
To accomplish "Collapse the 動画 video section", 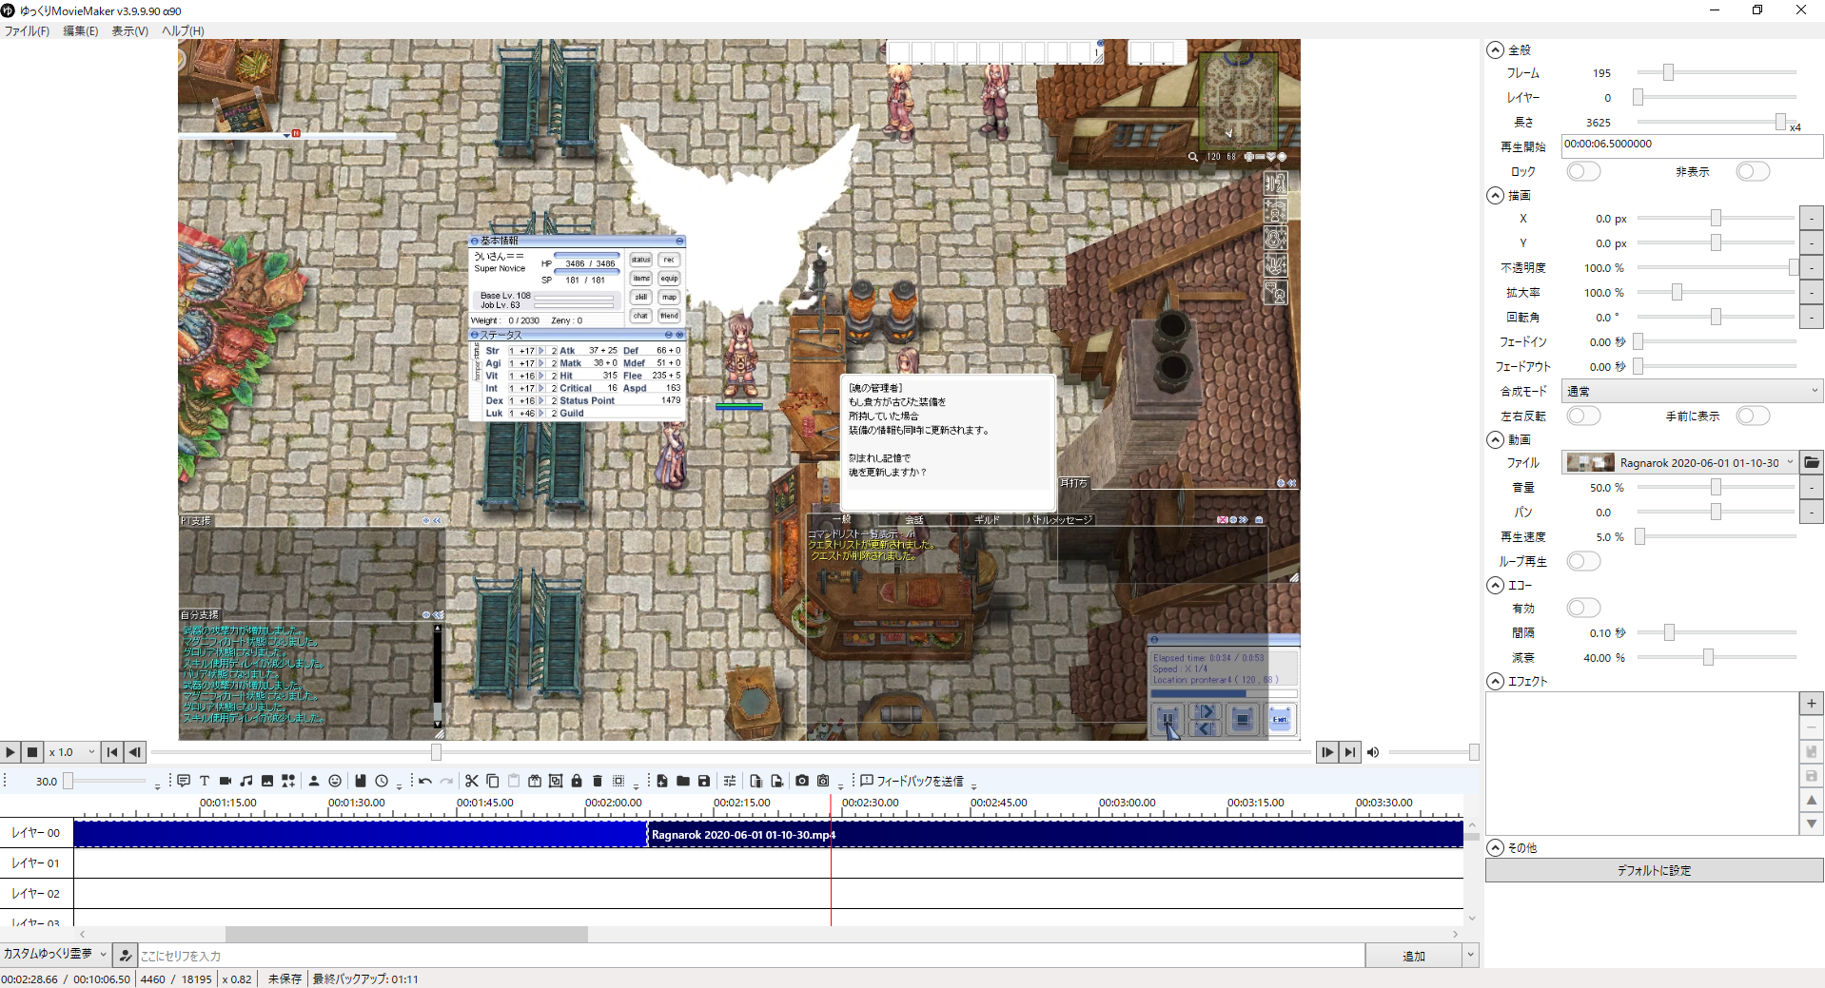I will pyautogui.click(x=1496, y=439).
